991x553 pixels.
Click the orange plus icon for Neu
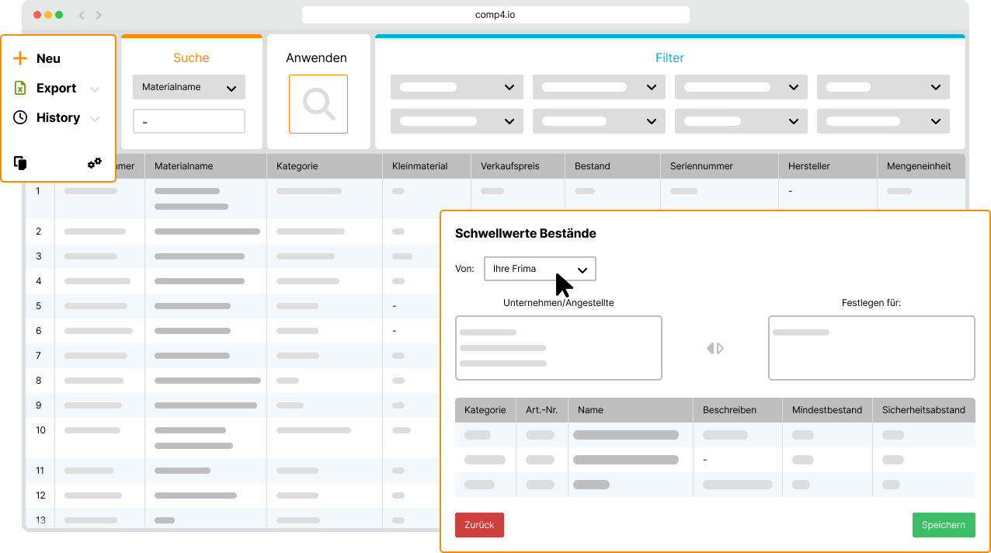tap(20, 58)
